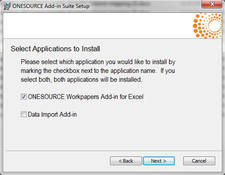Click the ONESOURCE Add-in Suite Setup title
Screen dimensions: 225x175
pyautogui.click(x=51, y=6)
